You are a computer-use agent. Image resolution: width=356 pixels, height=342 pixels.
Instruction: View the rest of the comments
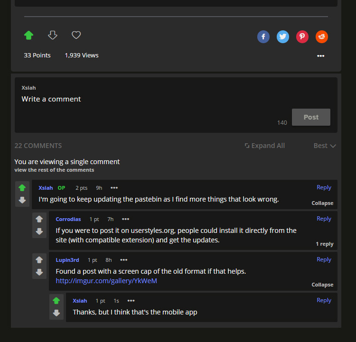54,170
